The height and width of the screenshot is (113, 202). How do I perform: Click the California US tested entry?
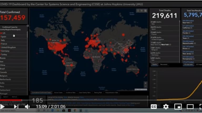coord(192,27)
